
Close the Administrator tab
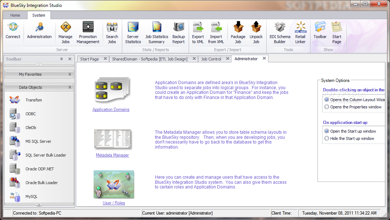(x=264, y=58)
